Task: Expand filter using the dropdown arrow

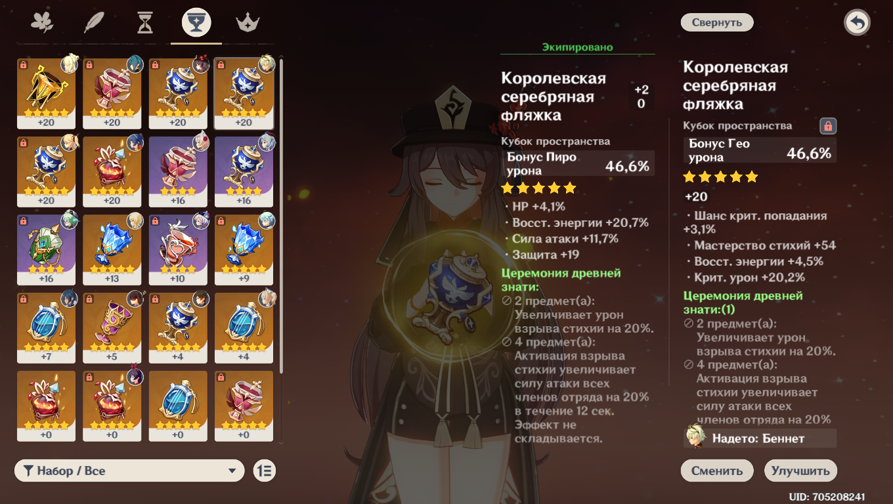Action: [x=232, y=471]
